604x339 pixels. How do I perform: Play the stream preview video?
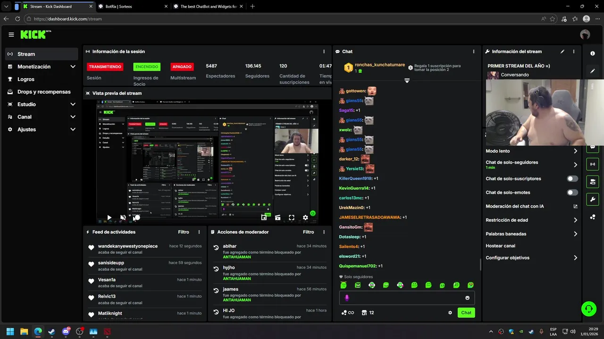point(109,218)
